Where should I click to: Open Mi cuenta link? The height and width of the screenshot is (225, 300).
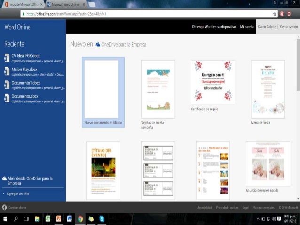[247, 27]
